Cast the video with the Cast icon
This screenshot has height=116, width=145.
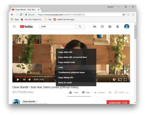[120, 80]
